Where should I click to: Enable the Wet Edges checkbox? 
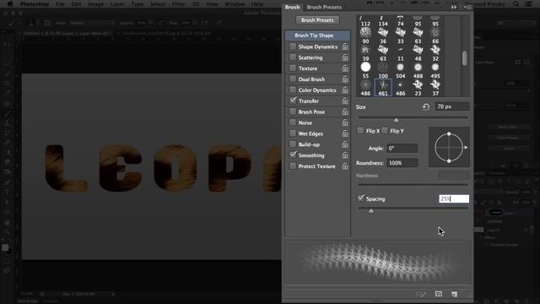[x=293, y=133]
